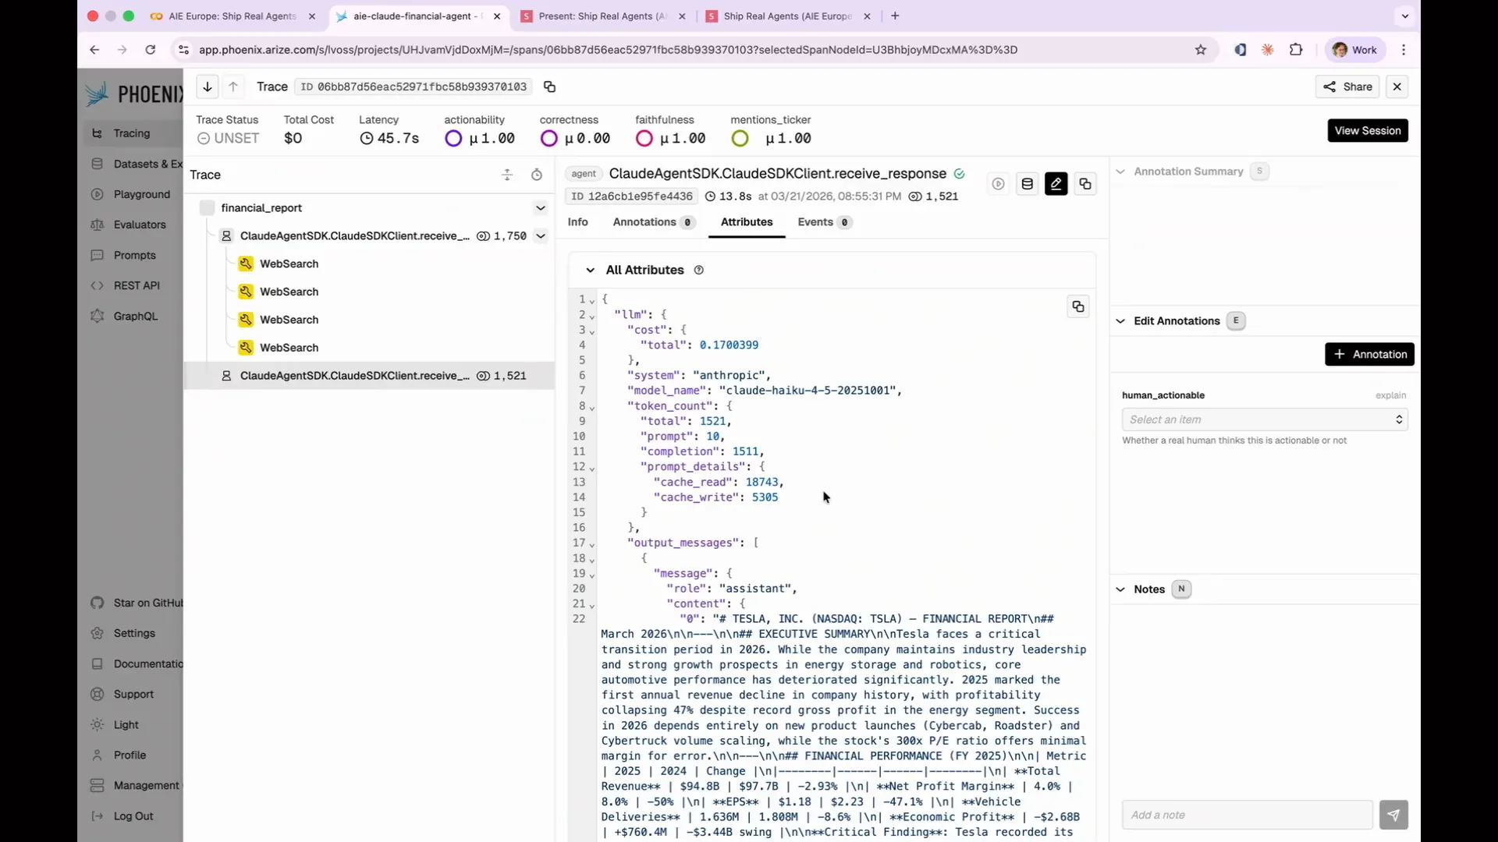The height and width of the screenshot is (842, 1498).
Task: Switch to the Info tab
Action: 578,222
